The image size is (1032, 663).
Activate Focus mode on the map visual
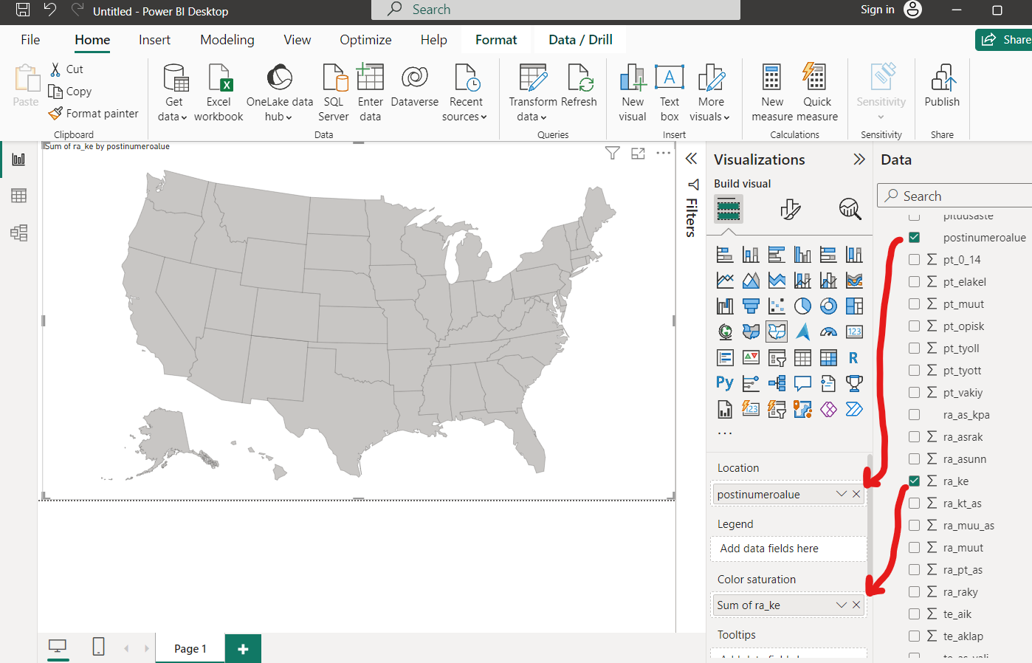click(638, 153)
